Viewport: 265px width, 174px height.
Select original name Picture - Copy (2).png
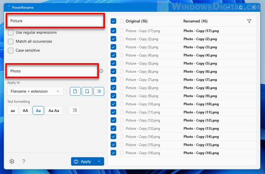click(x=142, y=39)
